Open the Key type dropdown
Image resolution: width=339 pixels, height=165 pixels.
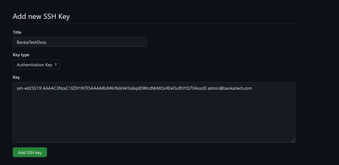click(36, 65)
